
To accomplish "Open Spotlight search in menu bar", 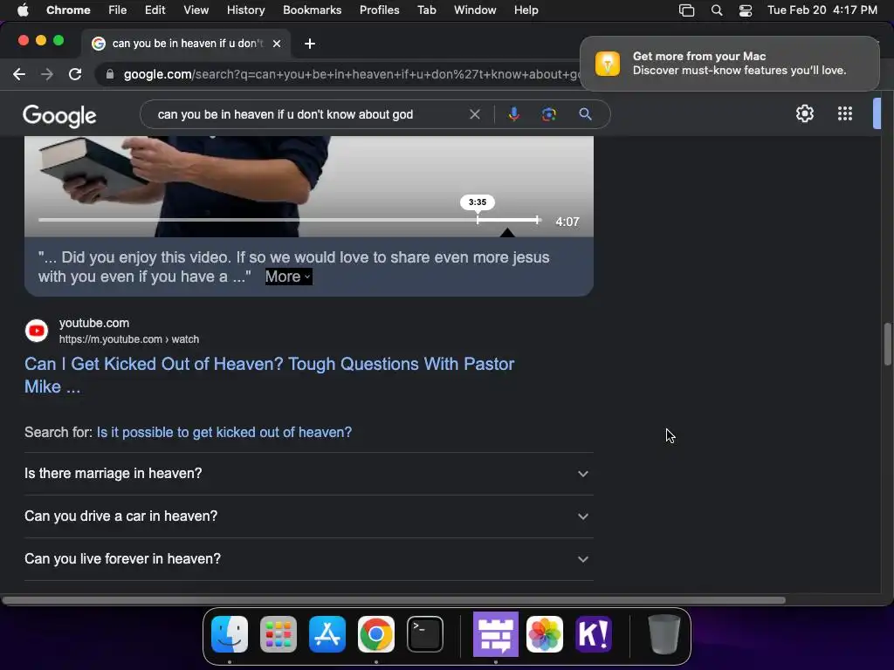I will point(717,10).
